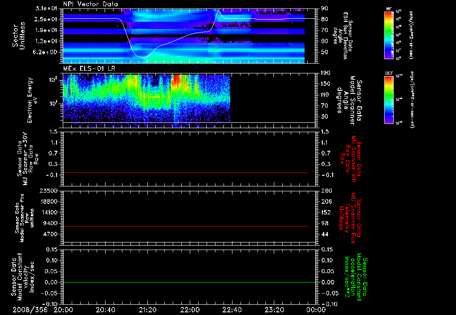Click the red line in Scanner Pos panel

[x=186, y=226]
